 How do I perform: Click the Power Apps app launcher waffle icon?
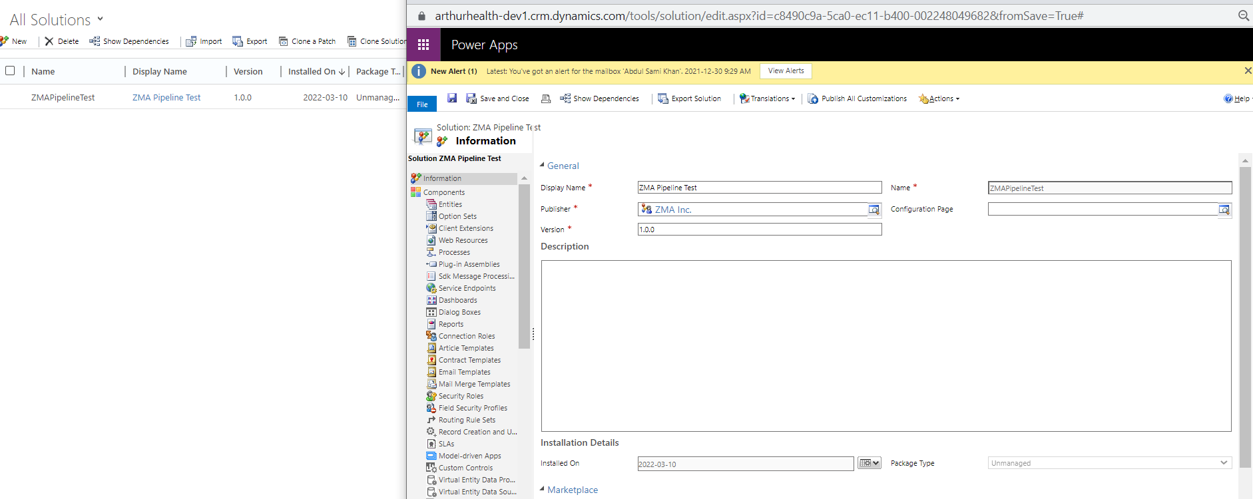423,45
